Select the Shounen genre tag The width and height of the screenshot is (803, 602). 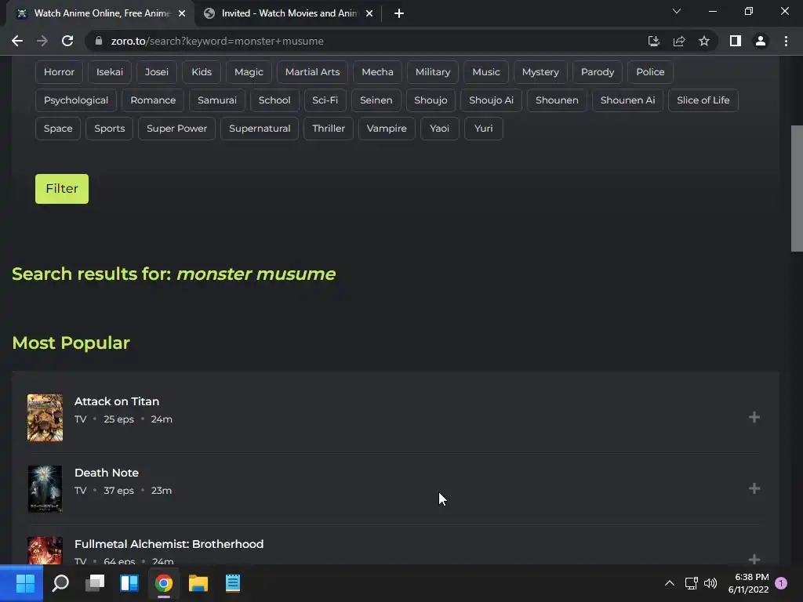[x=557, y=100]
